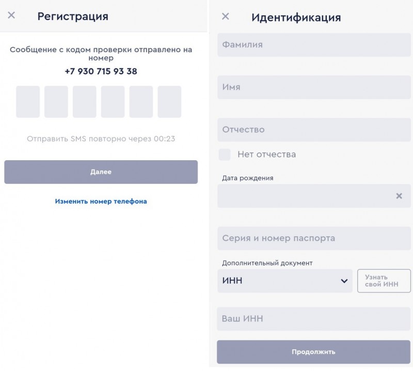Focus Серия и номер паспорта field
413x371 pixels.
point(314,238)
